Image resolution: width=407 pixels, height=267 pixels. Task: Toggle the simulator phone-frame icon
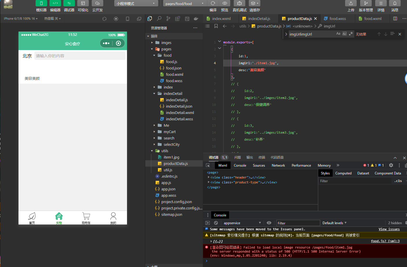[x=128, y=19]
